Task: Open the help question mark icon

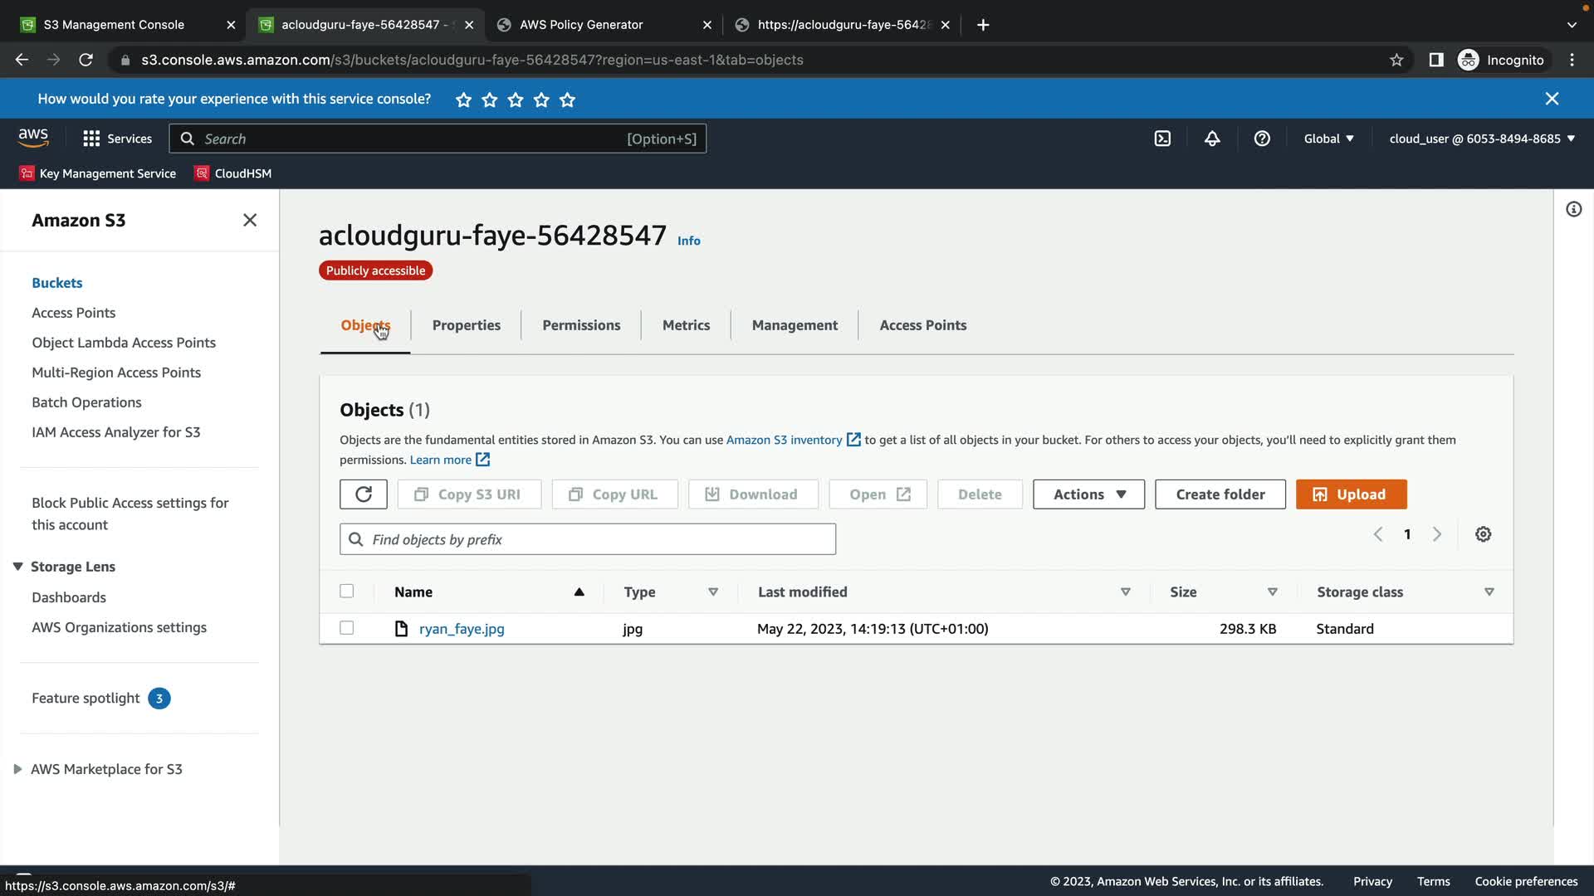Action: coord(1262,139)
